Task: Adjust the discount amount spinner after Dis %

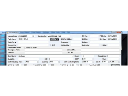Action: pos(119,62)
